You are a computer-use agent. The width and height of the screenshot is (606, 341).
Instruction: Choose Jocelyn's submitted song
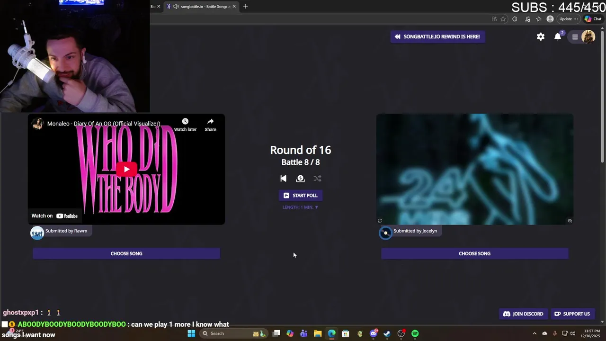tap(474, 253)
